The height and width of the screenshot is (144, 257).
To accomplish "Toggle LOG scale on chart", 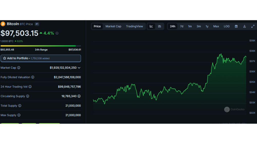I will (227, 26).
